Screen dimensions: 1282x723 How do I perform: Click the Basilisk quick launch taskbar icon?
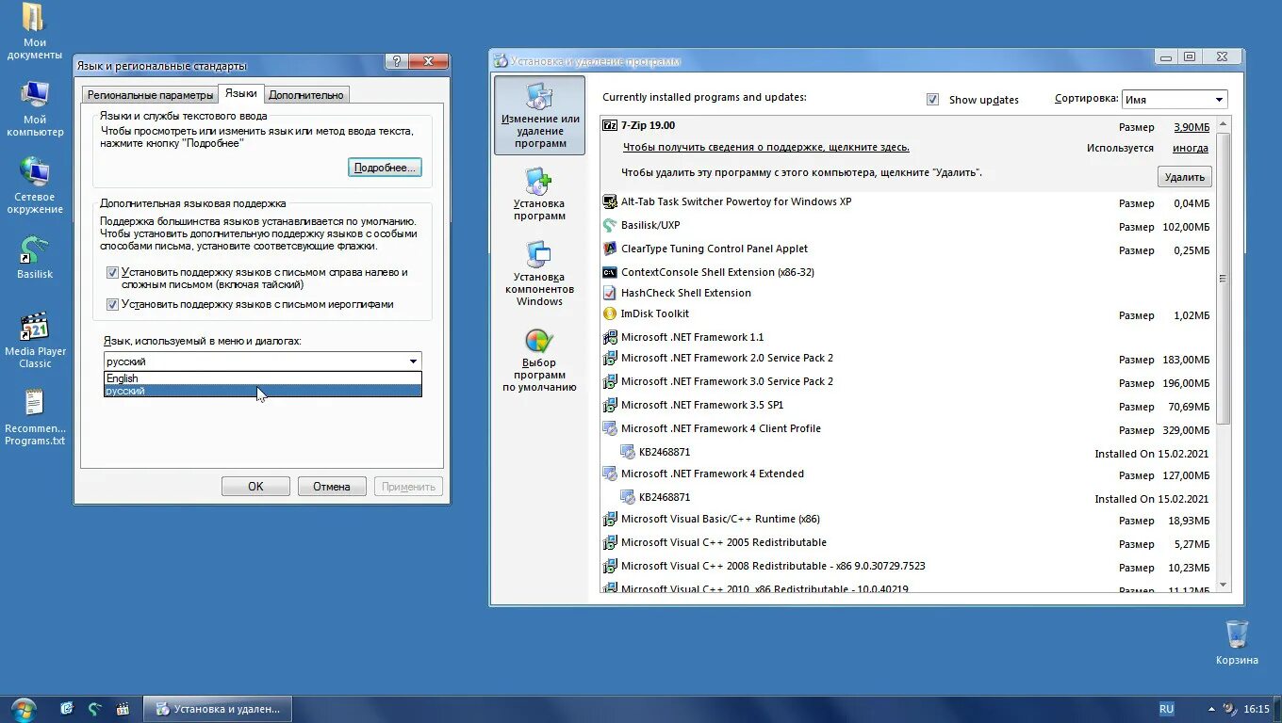click(94, 709)
